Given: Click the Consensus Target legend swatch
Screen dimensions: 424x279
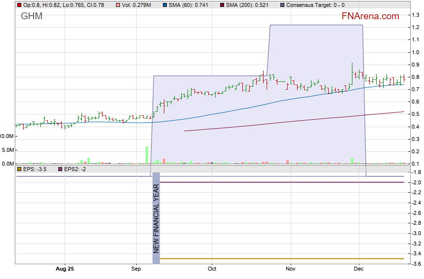Looking at the screenshot, I should (282, 5).
